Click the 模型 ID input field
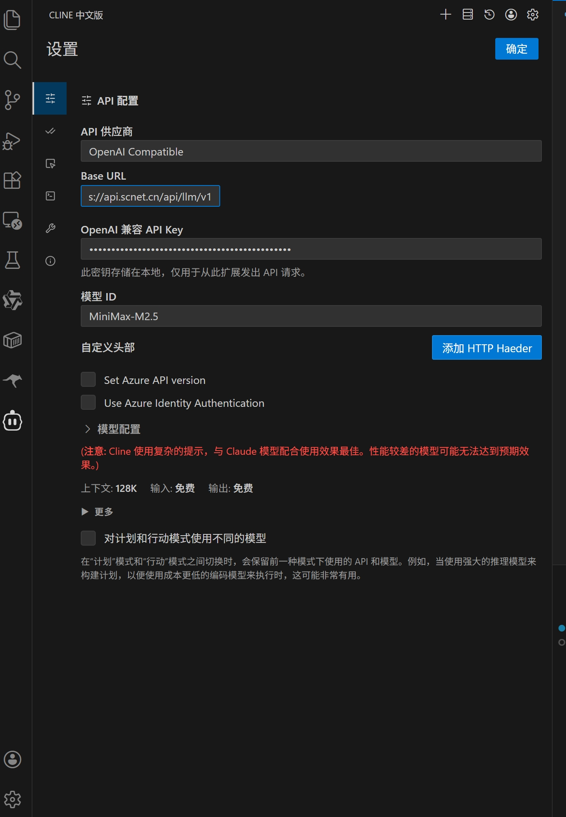The height and width of the screenshot is (817, 566). tap(311, 316)
